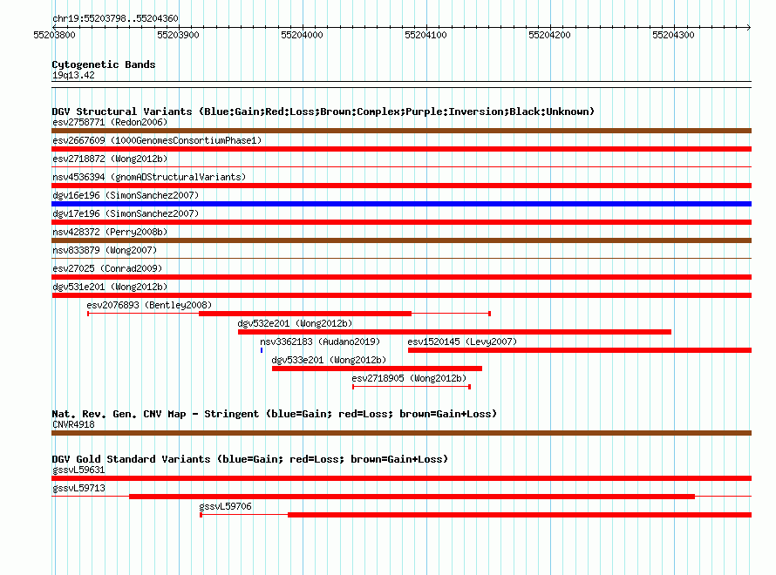Click ruler position 55203800

54,35
